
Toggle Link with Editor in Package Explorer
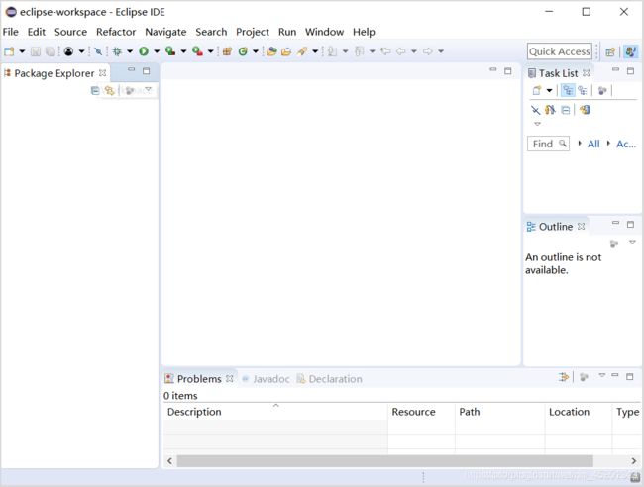109,91
